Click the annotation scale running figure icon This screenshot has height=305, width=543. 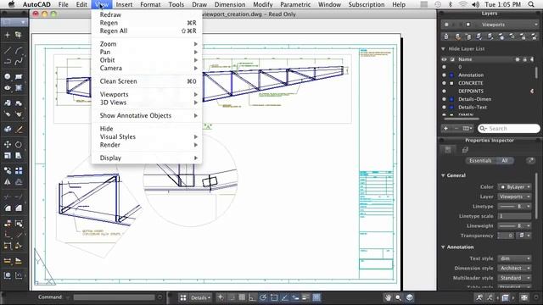pos(479,297)
